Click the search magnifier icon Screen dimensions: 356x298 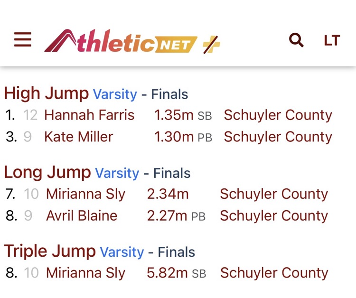pyautogui.click(x=296, y=40)
